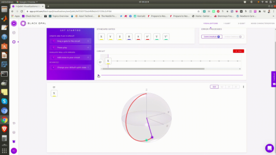Click the play circuit button
Screen dimensions: 276x155
99,76
